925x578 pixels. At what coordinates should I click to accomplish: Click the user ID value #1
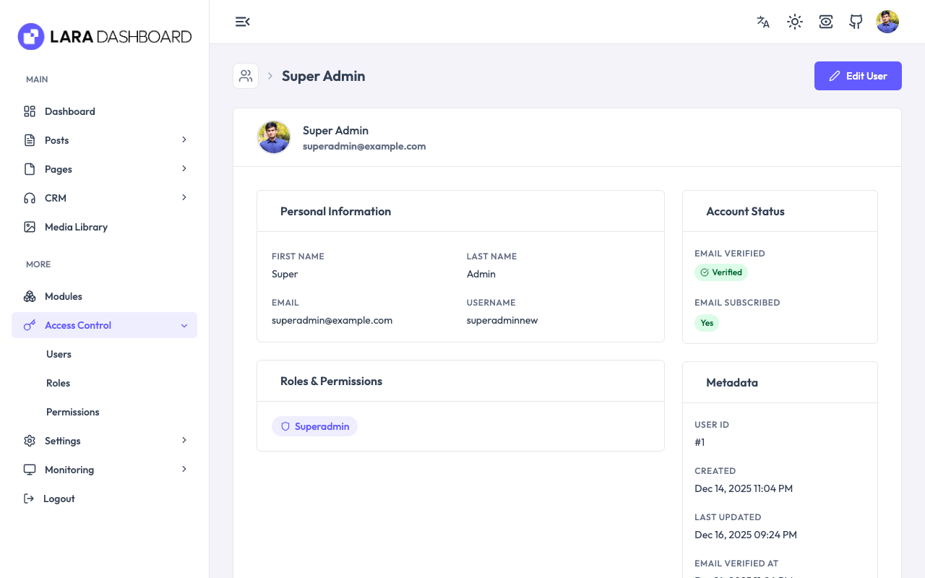click(700, 442)
